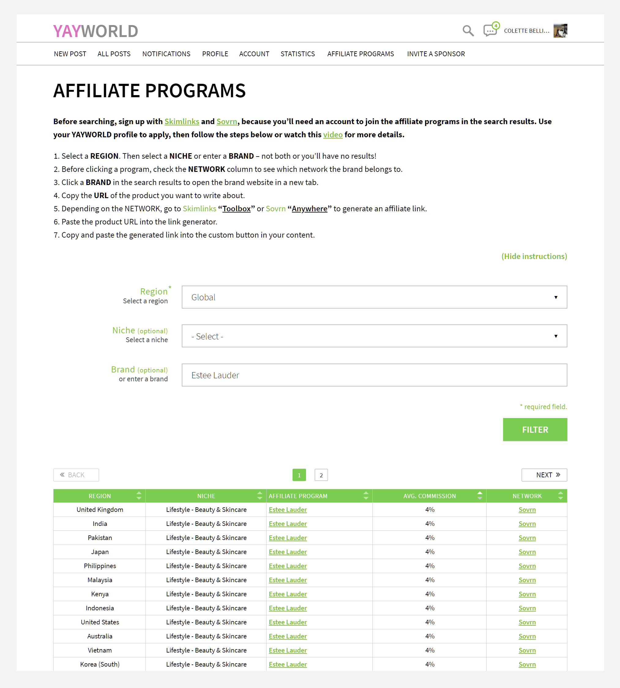Click the Affiliate Programs page heading
The width and height of the screenshot is (620, 688).
coord(149,91)
